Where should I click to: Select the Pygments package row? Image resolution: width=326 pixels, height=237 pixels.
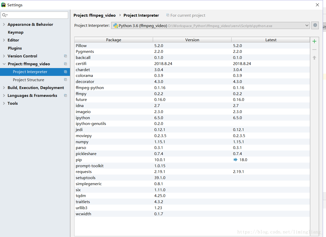pyautogui.click(x=192, y=52)
